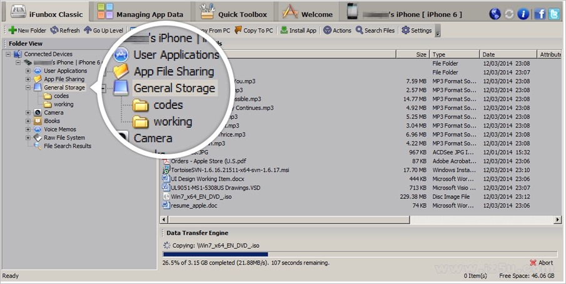Screen dimensions: 566x284
Task: Click the 0 Item(s) status bar entry
Action: 475,276
